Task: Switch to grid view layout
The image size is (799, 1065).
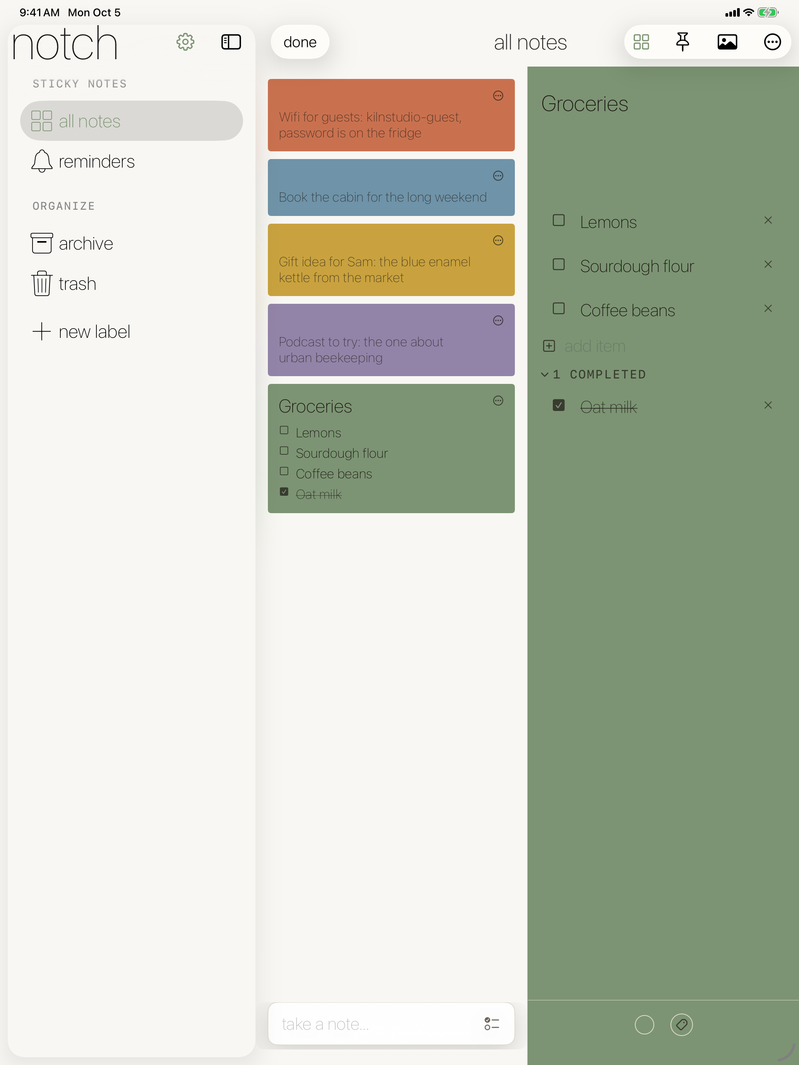Action: point(641,42)
